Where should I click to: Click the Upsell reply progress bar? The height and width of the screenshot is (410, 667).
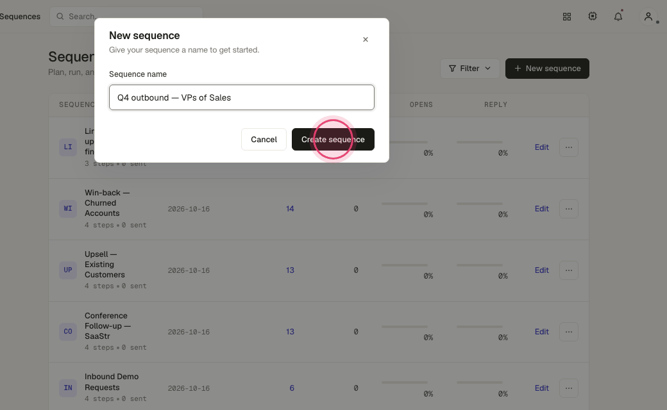480,265
